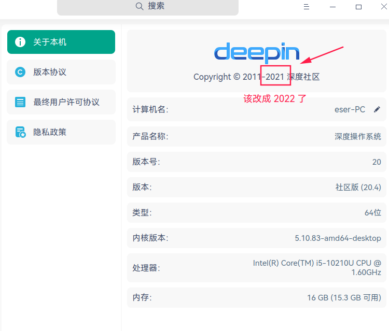The height and width of the screenshot is (331, 389).
Task: Click the copyright icon beside 版本协议
Action: tap(20, 72)
